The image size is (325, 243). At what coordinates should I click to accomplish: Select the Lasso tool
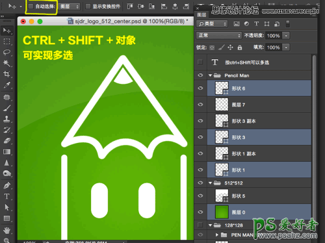click(x=6, y=52)
